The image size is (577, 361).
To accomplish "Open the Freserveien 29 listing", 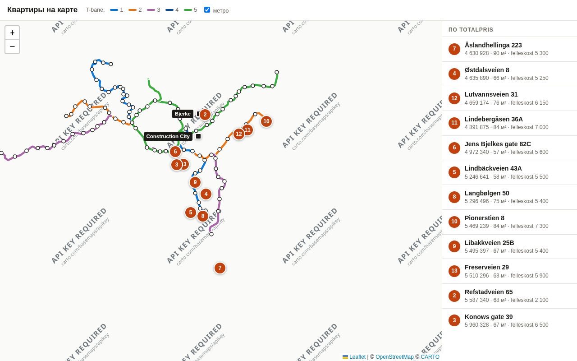I will coord(509,271).
